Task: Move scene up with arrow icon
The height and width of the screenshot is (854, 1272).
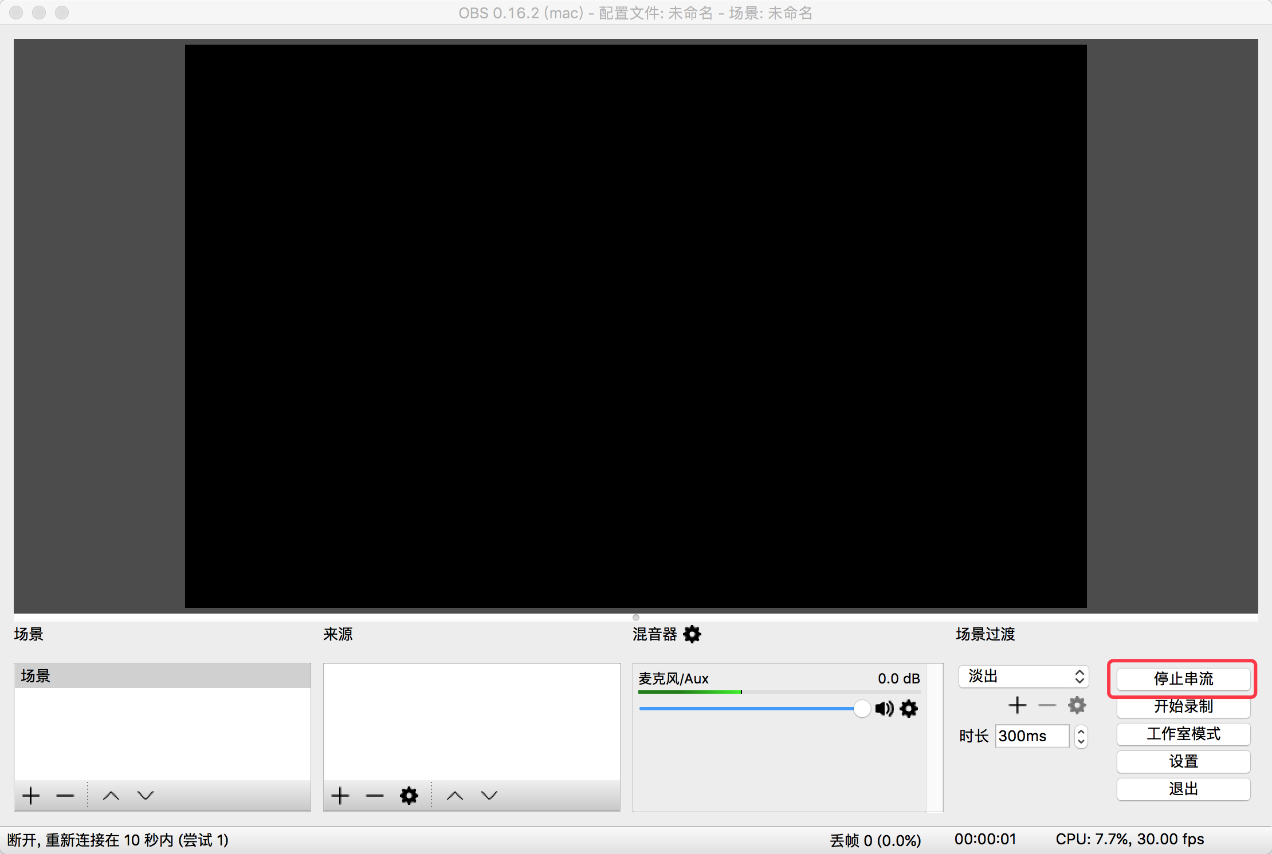Action: [x=111, y=795]
